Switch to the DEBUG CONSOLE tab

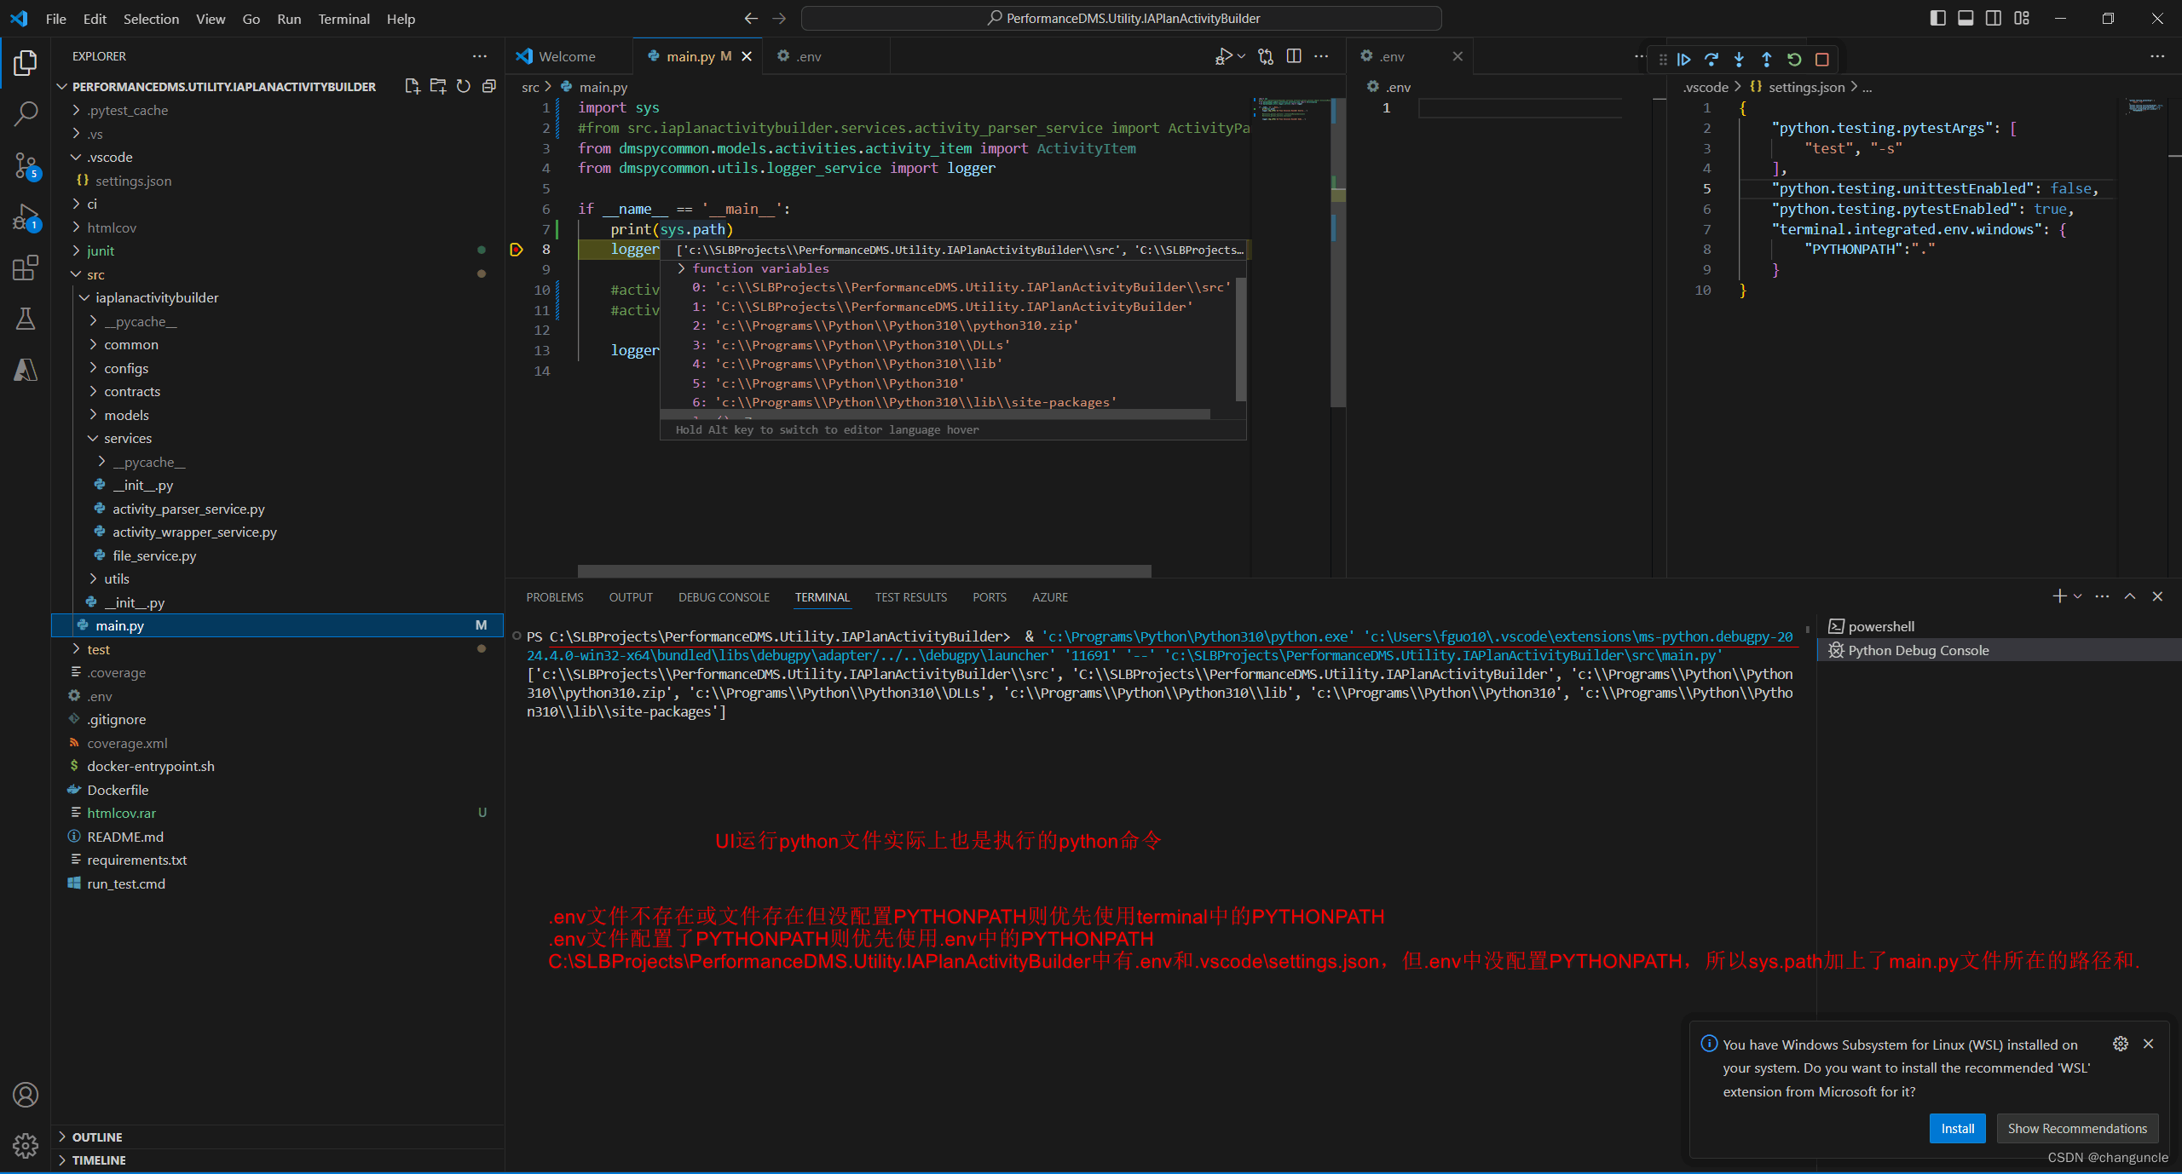(724, 597)
